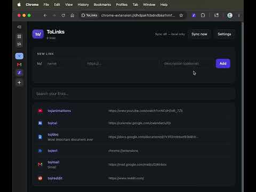
Task: Click the chrome://extensions URL text
Action: (123, 151)
